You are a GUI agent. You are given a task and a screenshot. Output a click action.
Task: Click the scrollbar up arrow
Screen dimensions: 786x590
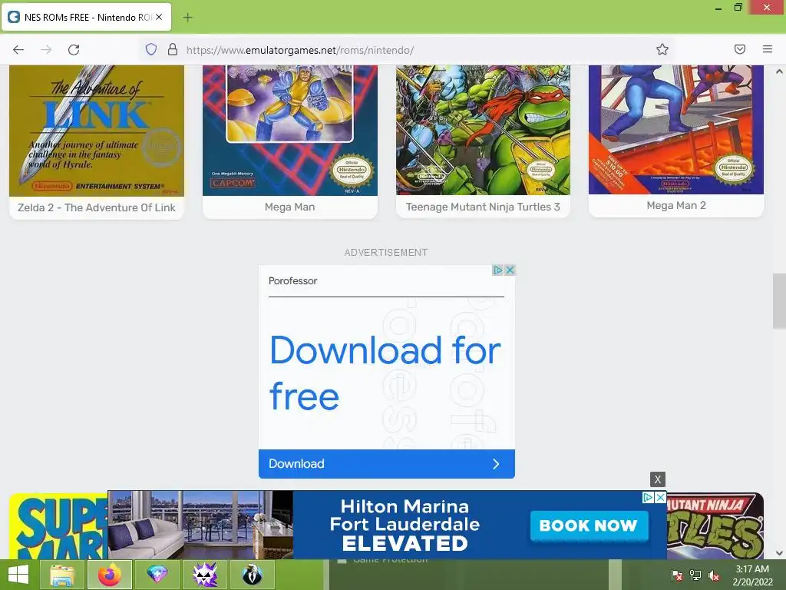click(x=779, y=71)
